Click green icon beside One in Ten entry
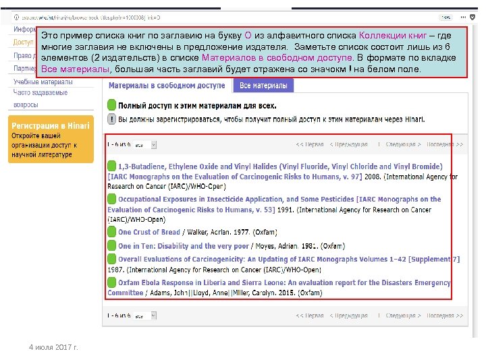Image resolution: width=486 pixels, height=364 pixels. pos(111,246)
